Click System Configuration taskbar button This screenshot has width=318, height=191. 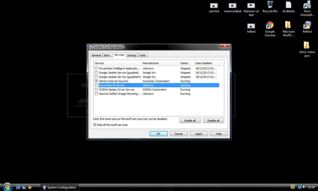coord(59,187)
